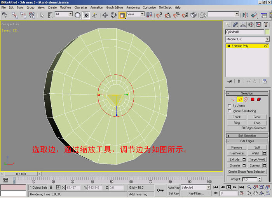
Task: Click the Align tool icon
Action: [x=254, y=15]
